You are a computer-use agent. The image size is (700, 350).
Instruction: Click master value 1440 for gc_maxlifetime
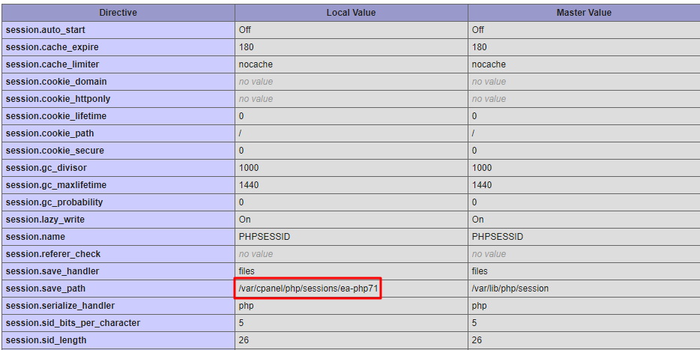(482, 185)
